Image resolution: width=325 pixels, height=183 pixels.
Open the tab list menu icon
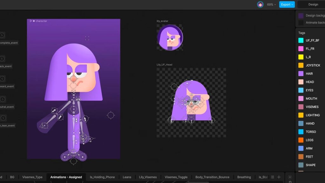click(x=272, y=177)
